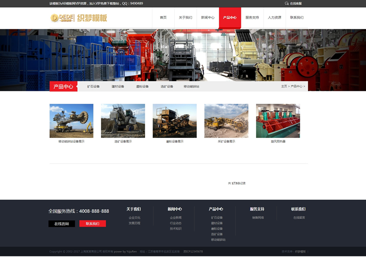This screenshot has width=366, height=257.
Task: Click 联系我们 in the top navigation
Action: tap(297, 18)
